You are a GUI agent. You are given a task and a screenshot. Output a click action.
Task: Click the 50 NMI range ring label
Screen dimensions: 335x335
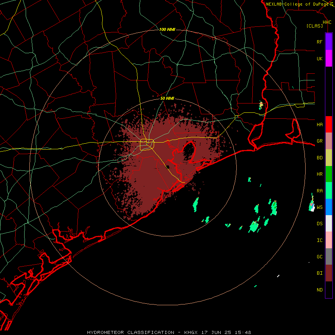click(167, 98)
